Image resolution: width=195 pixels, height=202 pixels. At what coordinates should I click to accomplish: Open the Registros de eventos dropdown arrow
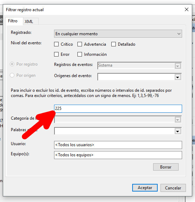[178, 66]
